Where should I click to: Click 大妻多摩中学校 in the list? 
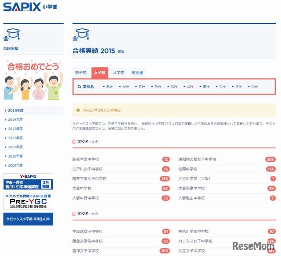pyautogui.click(x=191, y=188)
